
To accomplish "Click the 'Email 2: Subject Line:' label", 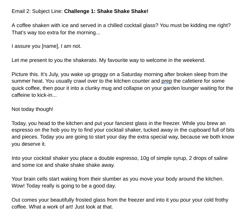I will (37, 12).
